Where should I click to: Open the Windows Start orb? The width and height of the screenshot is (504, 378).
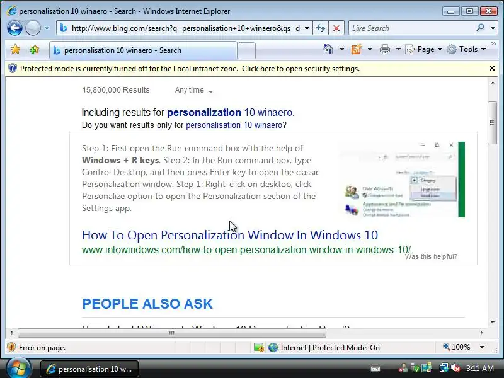19,369
